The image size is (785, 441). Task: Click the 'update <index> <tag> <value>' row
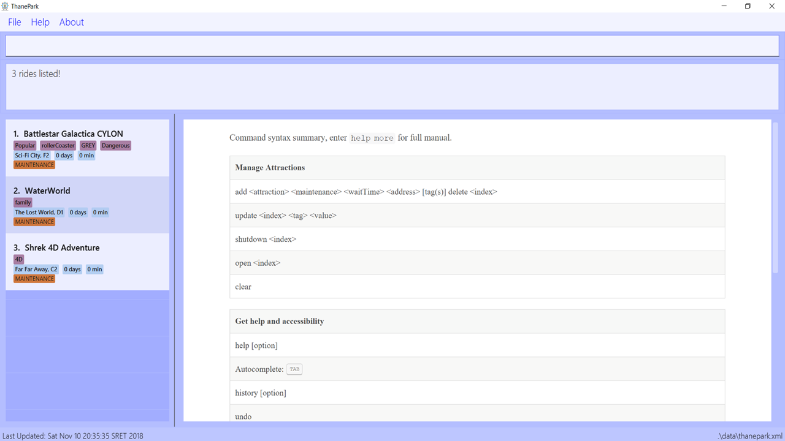(477, 216)
